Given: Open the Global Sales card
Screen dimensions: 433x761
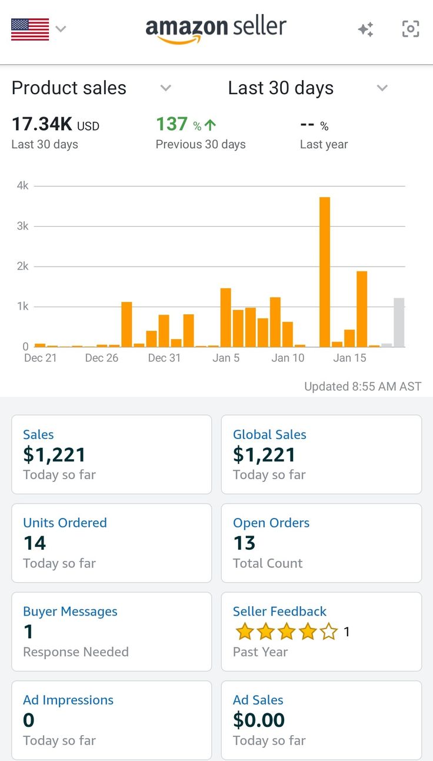Looking at the screenshot, I should (321, 454).
